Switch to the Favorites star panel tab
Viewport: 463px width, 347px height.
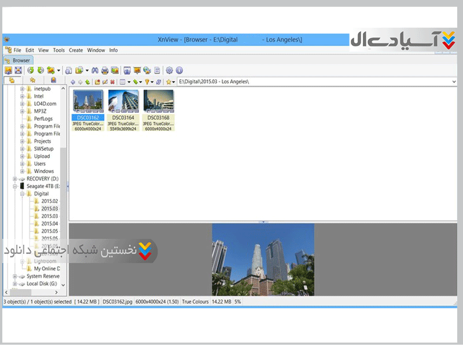tap(32, 80)
